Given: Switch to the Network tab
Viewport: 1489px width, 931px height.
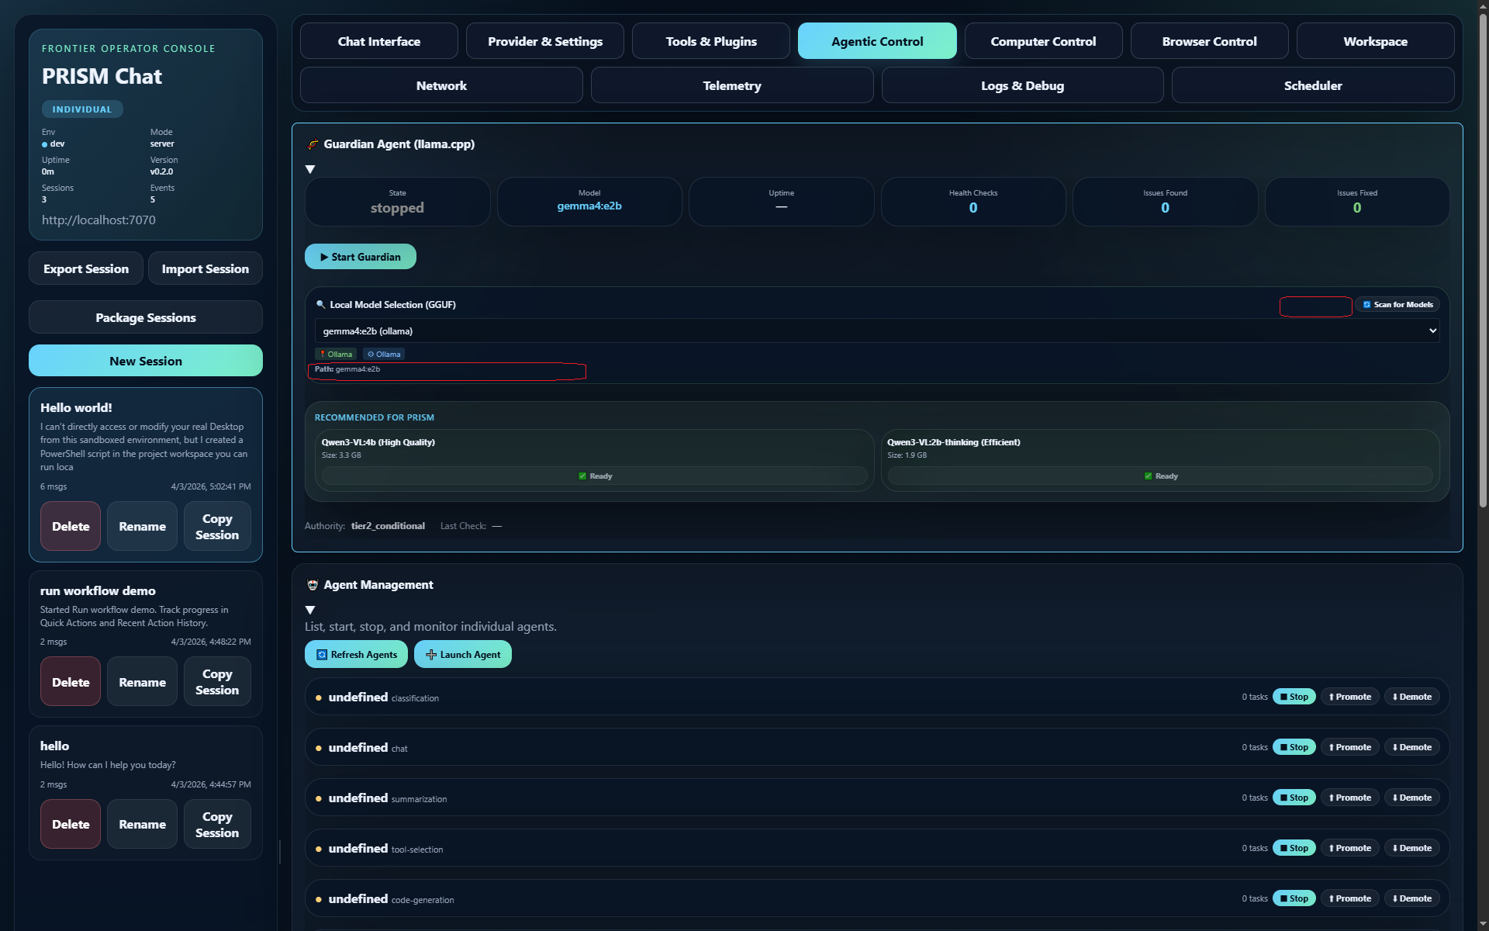Looking at the screenshot, I should [441, 85].
